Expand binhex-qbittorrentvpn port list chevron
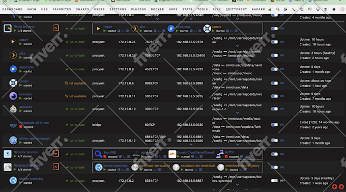Image resolution: width=346 pixels, height=192 pixels. coord(157,145)
